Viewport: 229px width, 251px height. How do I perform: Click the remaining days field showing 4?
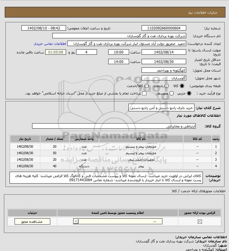[x=86, y=52]
